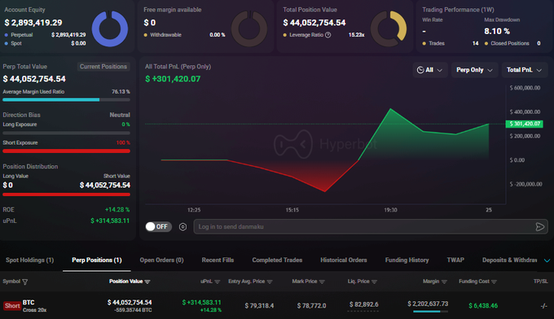Click the Log in to send danmaku field
The width and height of the screenshot is (554, 319).
pyautogui.click(x=371, y=226)
